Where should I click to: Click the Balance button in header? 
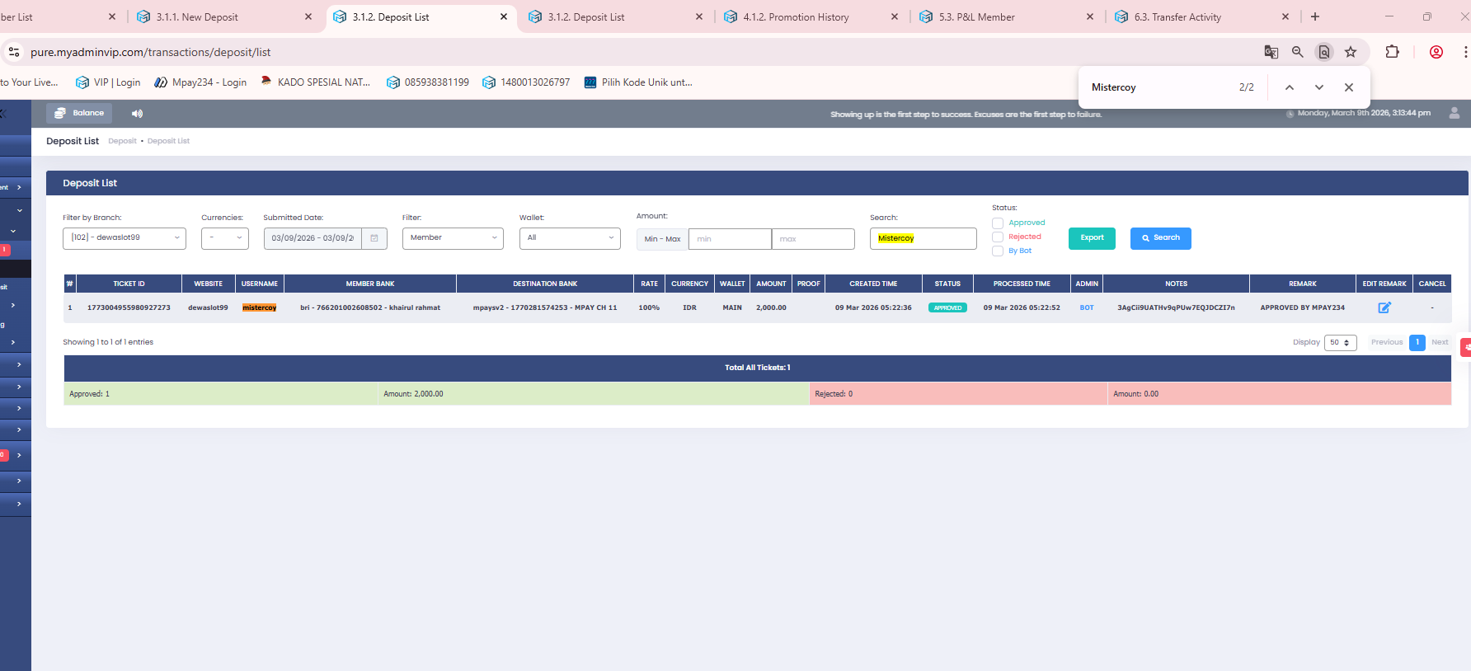(79, 113)
